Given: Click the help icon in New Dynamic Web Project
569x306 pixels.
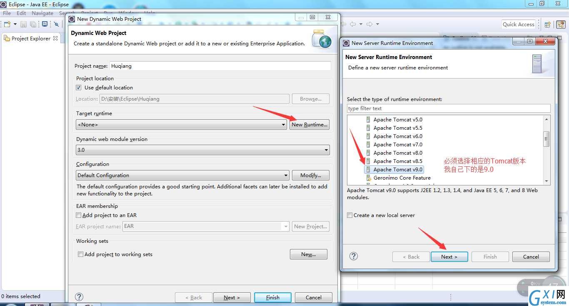Looking at the screenshot, I should (79, 297).
